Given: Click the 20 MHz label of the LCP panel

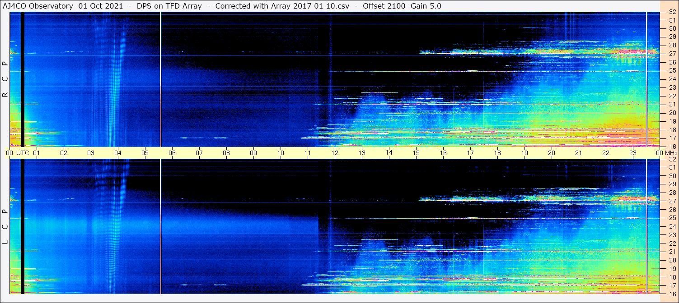Looking at the screenshot, I should (x=672, y=260).
